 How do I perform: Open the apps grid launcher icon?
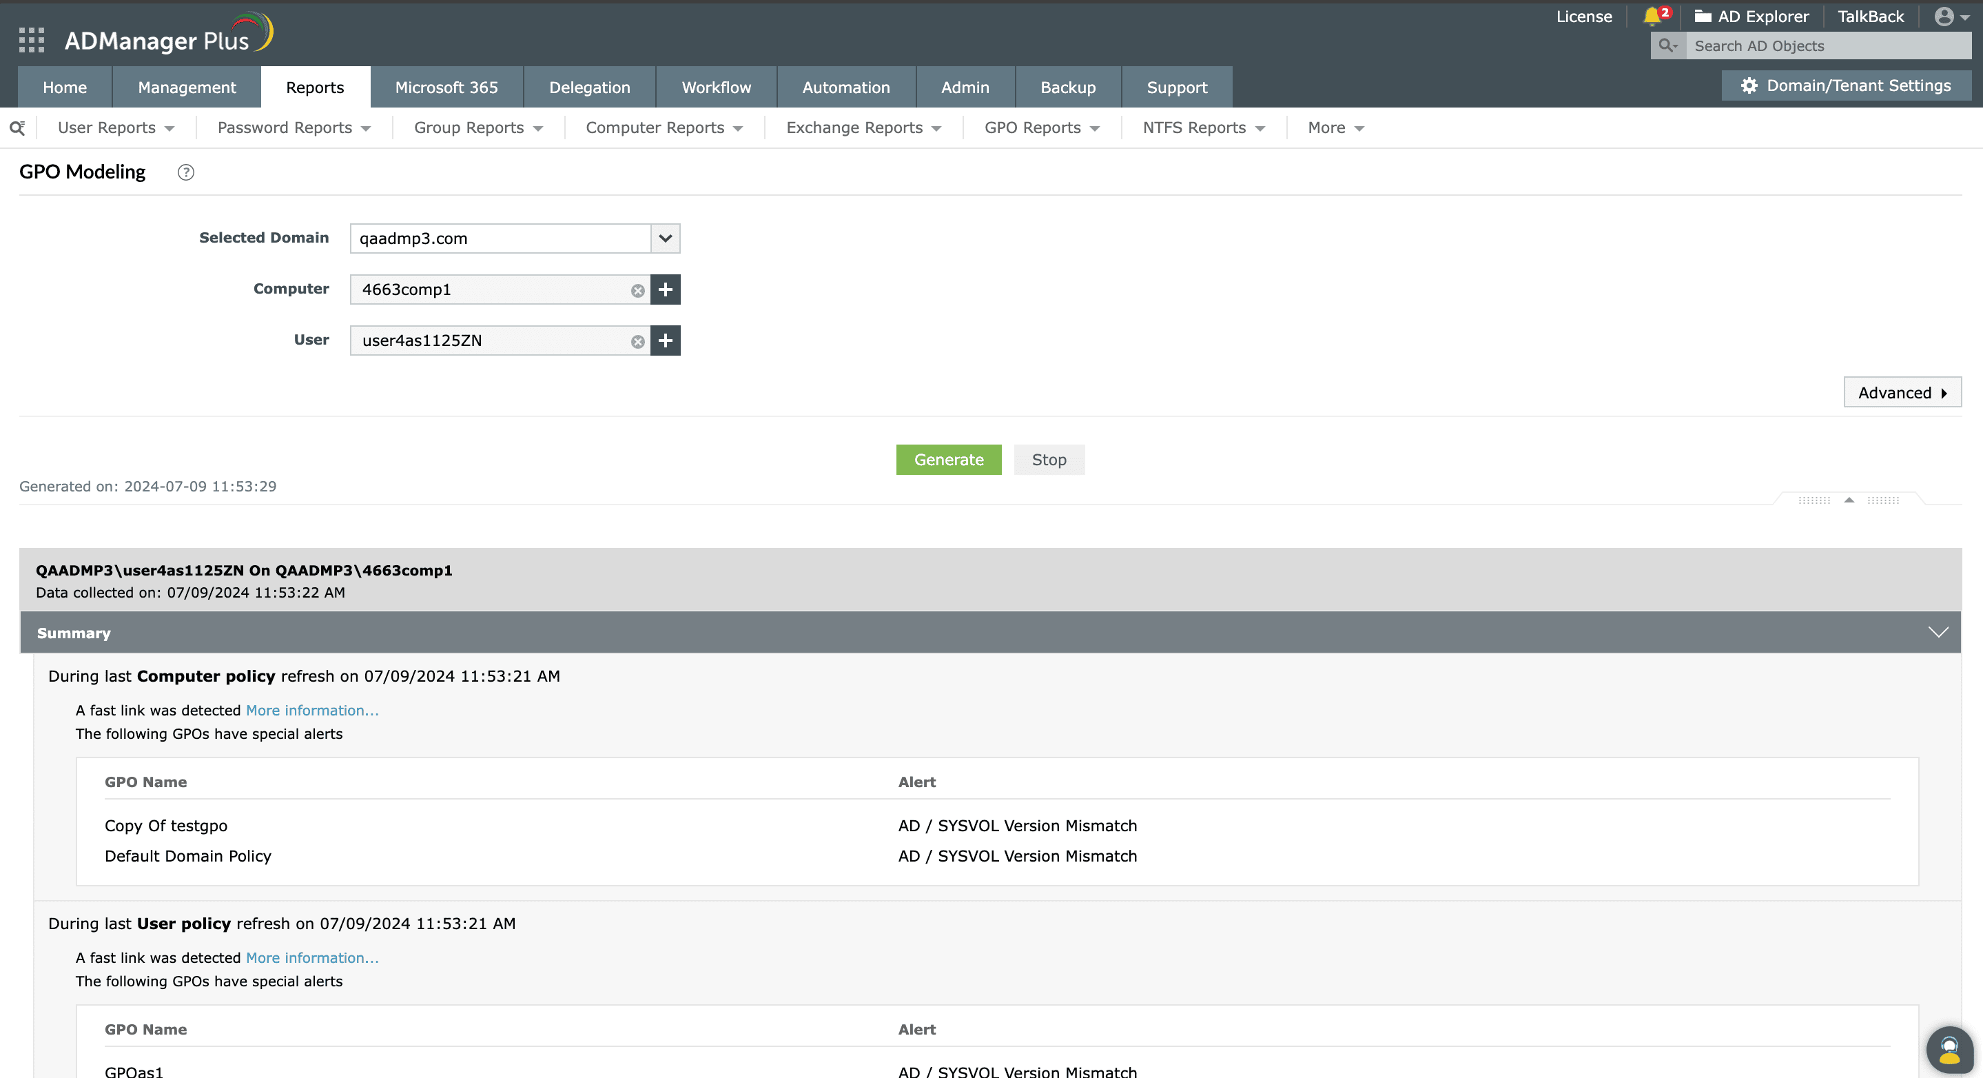32,39
